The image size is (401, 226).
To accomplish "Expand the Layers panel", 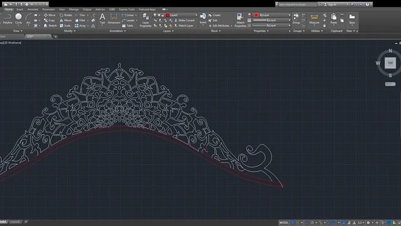I will click(169, 31).
